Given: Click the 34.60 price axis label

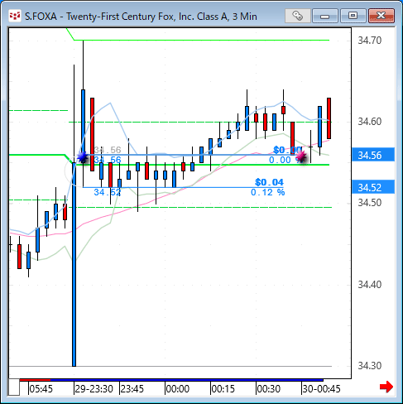Looking at the screenshot, I should click(x=370, y=122).
